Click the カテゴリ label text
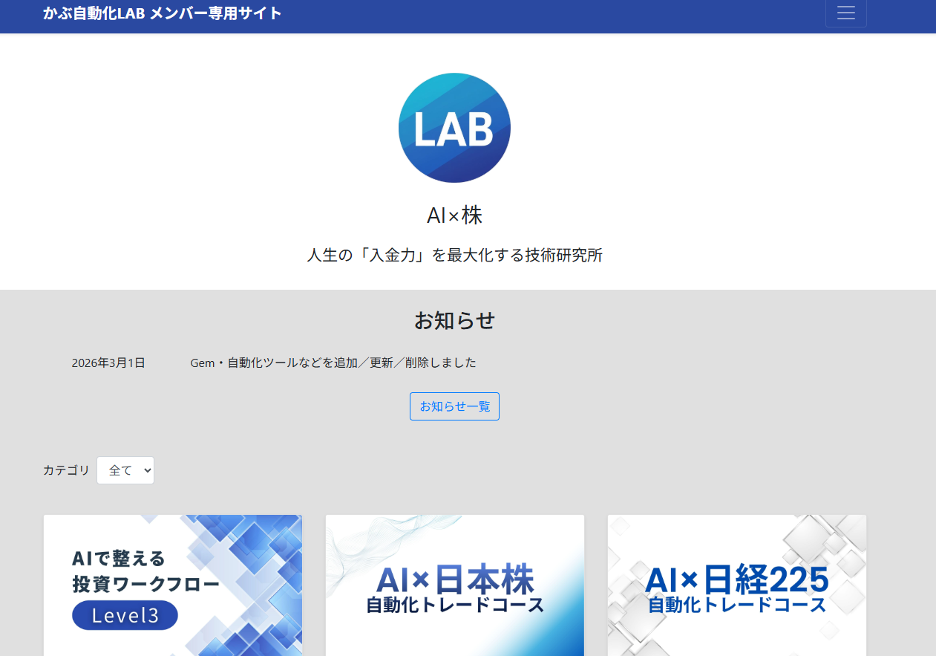The image size is (936, 656). click(x=66, y=470)
